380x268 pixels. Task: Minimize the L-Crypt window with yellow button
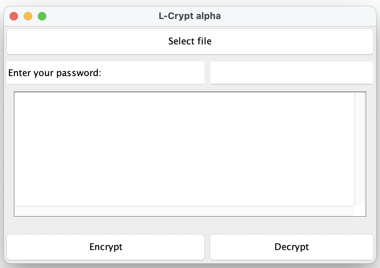coord(28,16)
